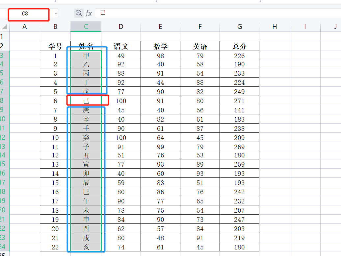Click total score cell 226
The width and height of the screenshot is (341, 256).
(239, 56)
